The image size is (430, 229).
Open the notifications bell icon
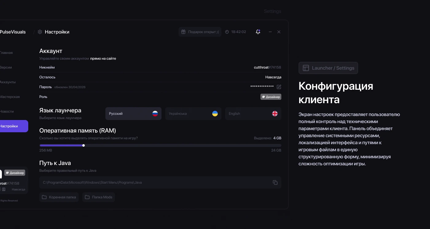tap(258, 32)
